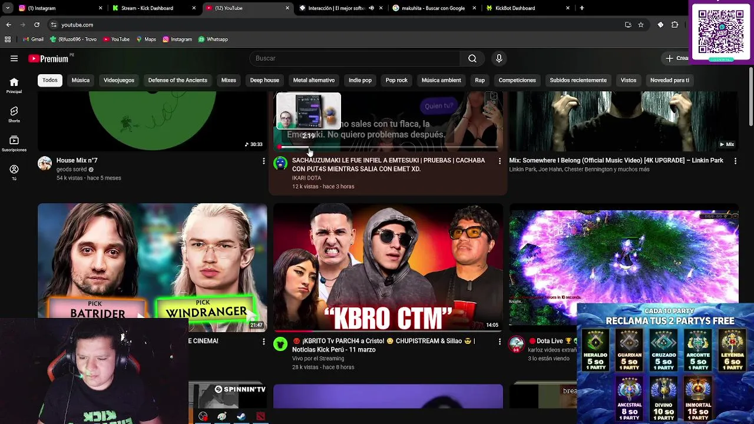Switch to Stream - Kick Dashboard tab
The height and width of the screenshot is (424, 754).
[154, 8]
